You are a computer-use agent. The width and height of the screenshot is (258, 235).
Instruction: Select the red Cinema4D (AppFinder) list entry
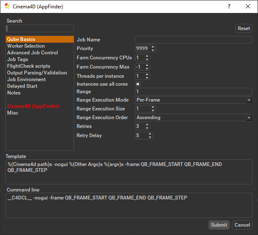pyautogui.click(x=40, y=106)
